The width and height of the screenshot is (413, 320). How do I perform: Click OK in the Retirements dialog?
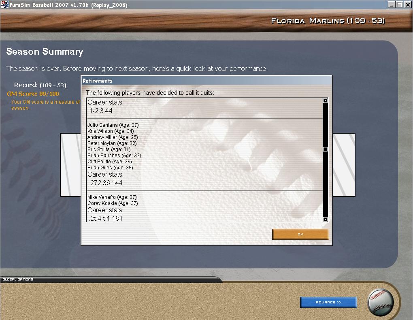tap(300, 234)
